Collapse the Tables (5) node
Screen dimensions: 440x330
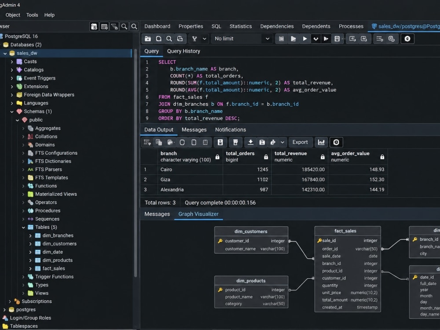coord(24,227)
